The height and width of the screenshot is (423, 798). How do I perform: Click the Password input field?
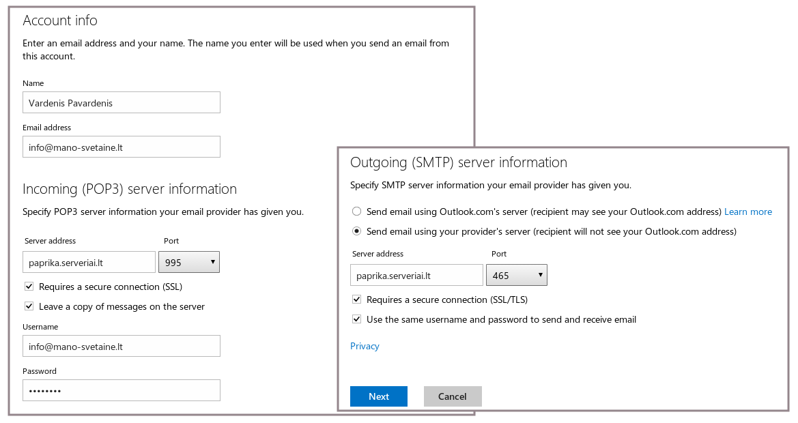(121, 390)
